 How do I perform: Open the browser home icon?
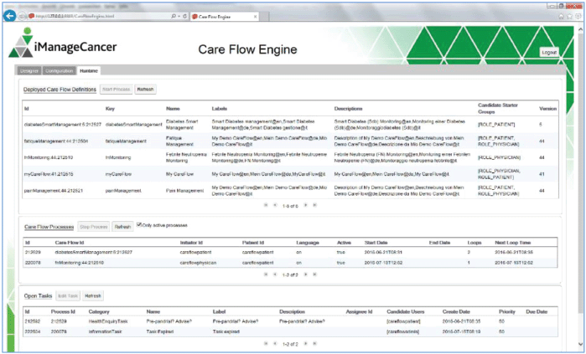(x=561, y=17)
